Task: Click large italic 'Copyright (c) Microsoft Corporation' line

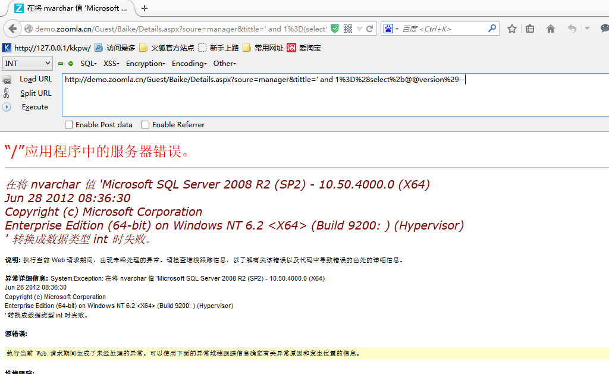Action: 103,212
